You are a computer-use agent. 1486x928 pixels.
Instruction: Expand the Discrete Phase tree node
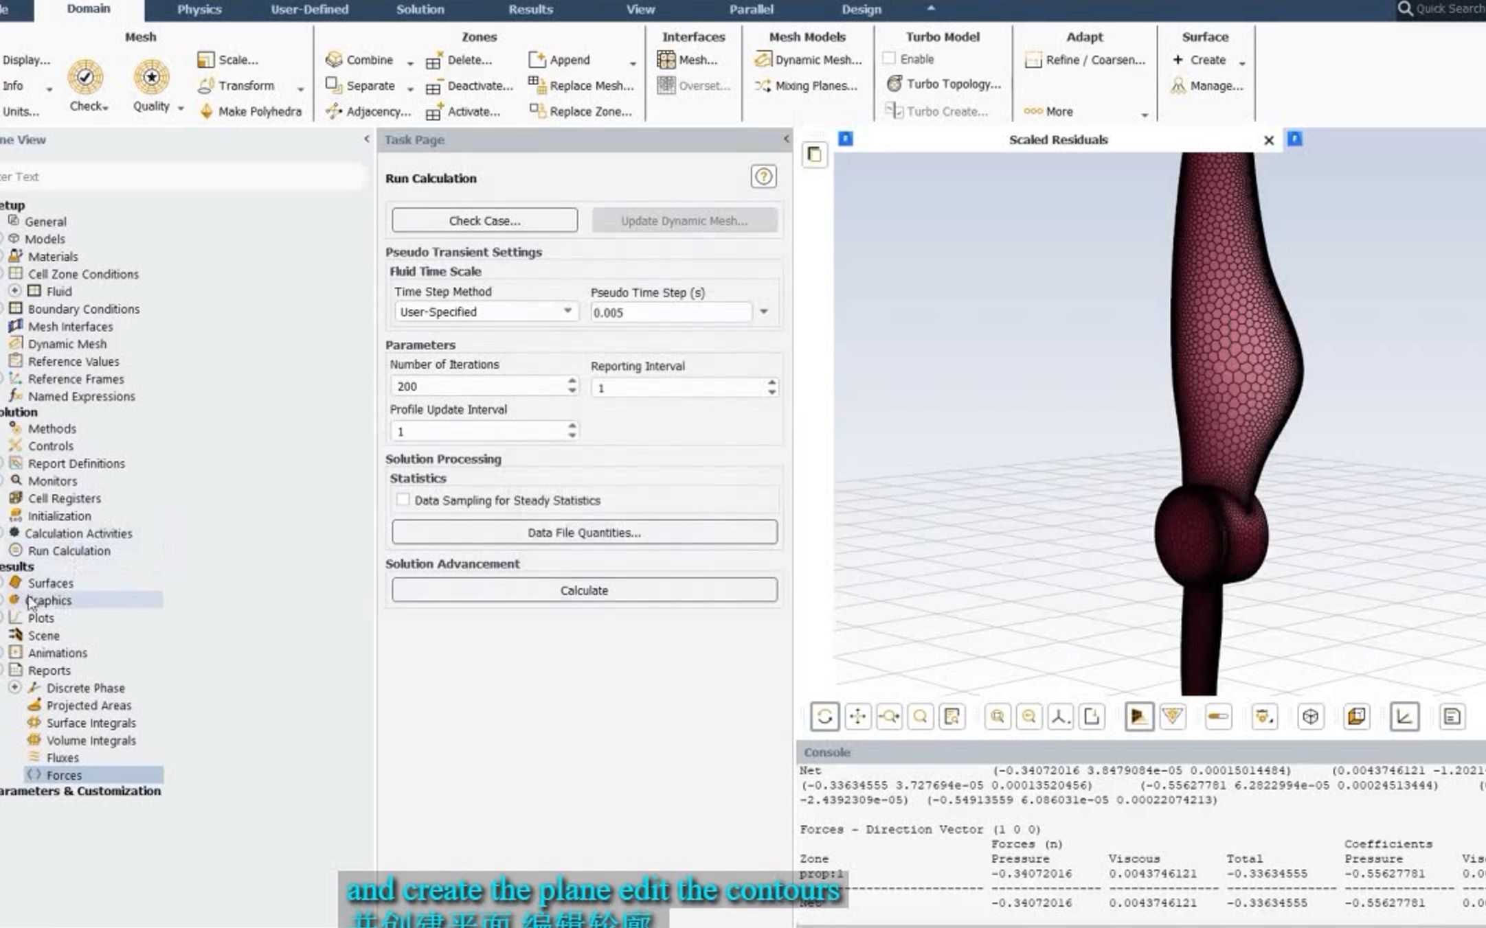tap(14, 687)
